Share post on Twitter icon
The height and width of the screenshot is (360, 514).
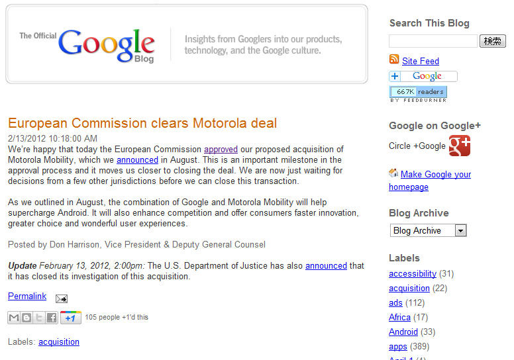click(39, 318)
